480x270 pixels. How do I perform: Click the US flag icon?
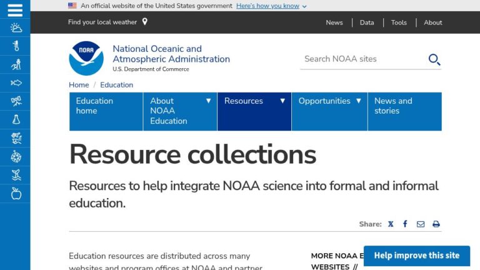[72, 6]
